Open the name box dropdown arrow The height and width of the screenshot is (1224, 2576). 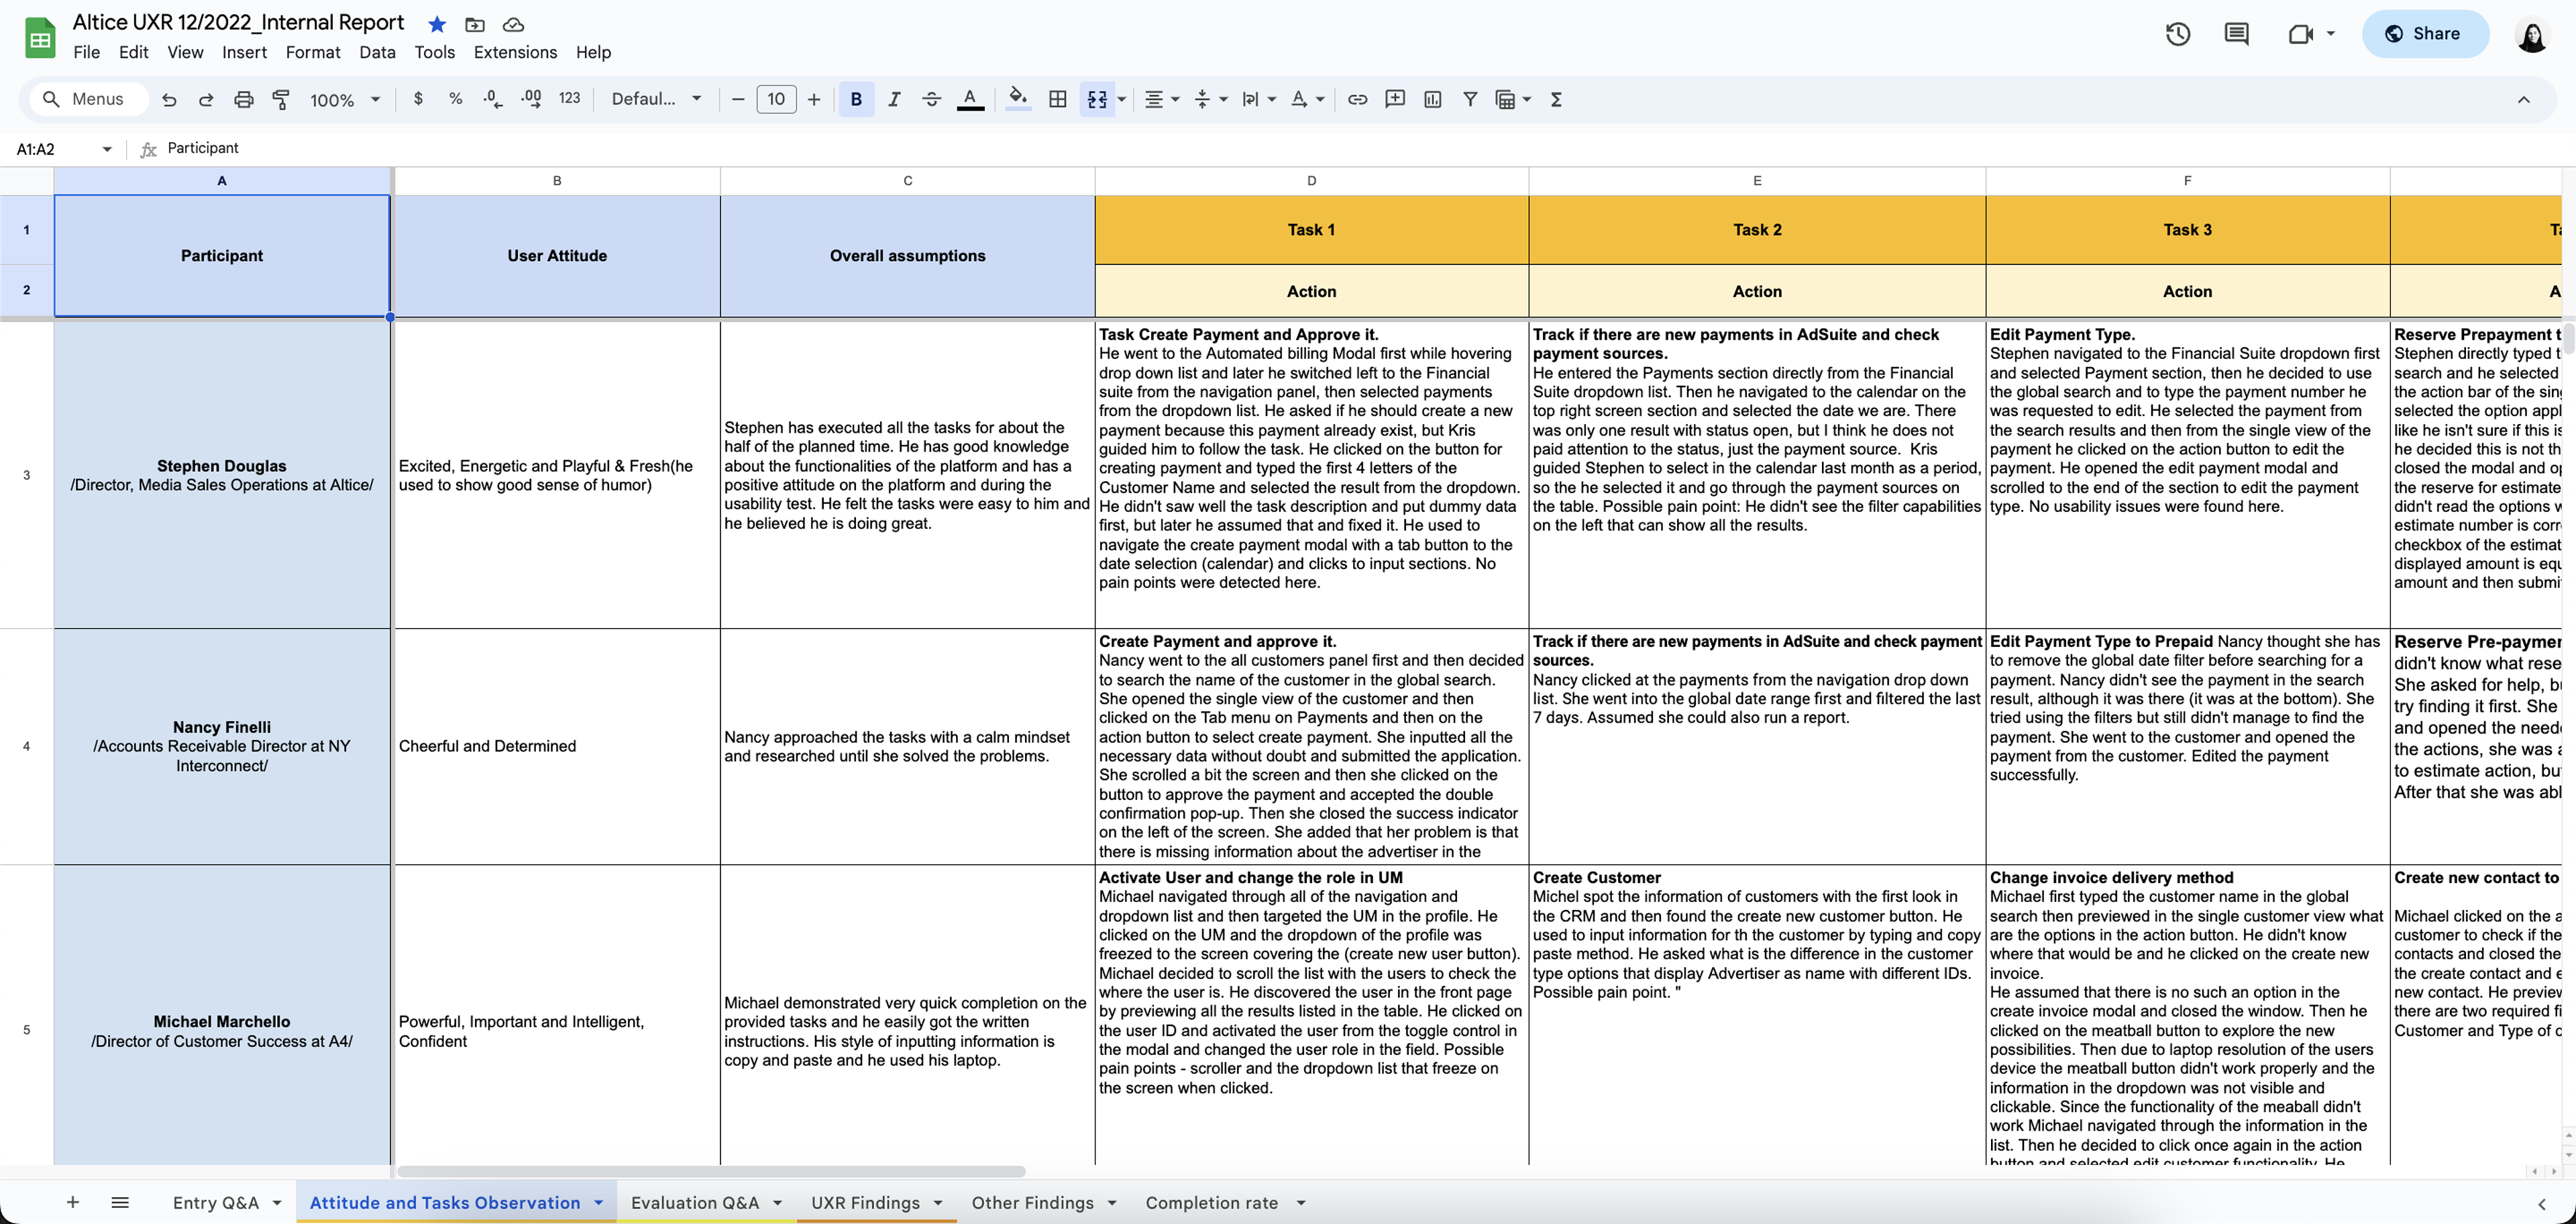[x=107, y=149]
